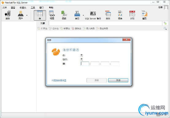Select the Others (其它) toolbar icon
The width and height of the screenshot is (170, 118).
[x=77, y=15]
